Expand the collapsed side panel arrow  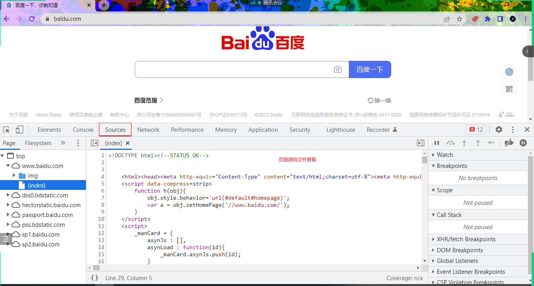click(528, 51)
